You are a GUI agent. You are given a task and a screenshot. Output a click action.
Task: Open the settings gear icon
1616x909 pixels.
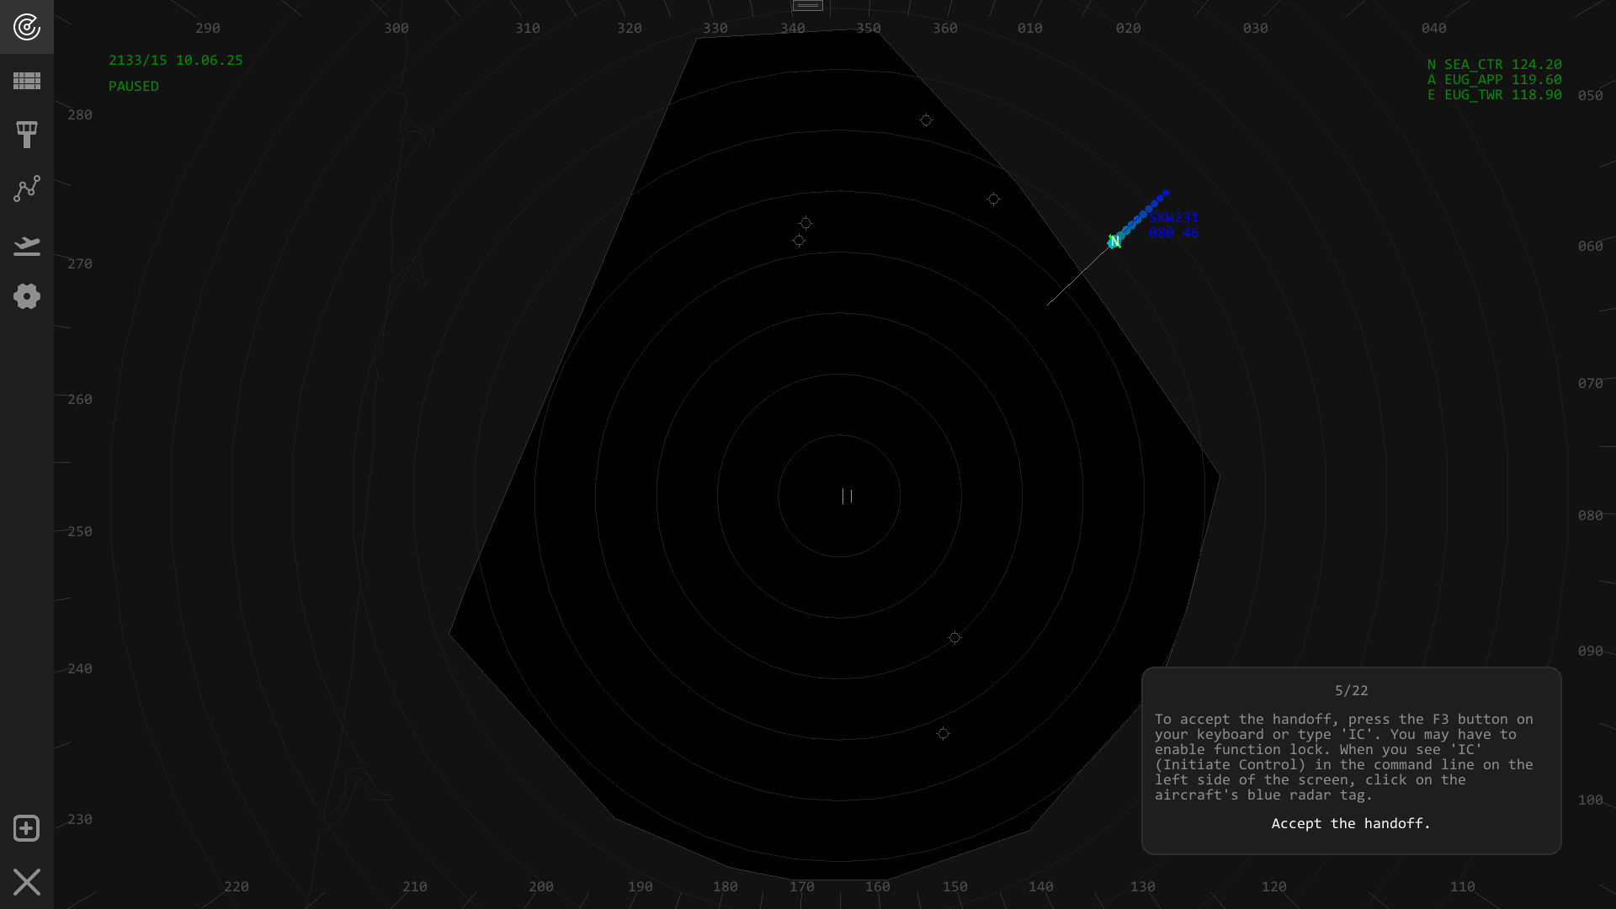tap(27, 296)
